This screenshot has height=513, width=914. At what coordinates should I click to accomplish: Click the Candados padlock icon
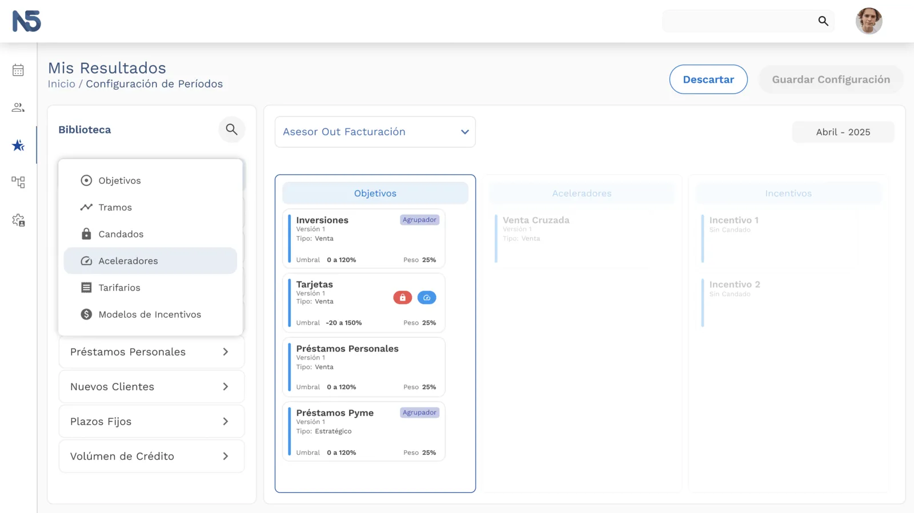click(86, 234)
